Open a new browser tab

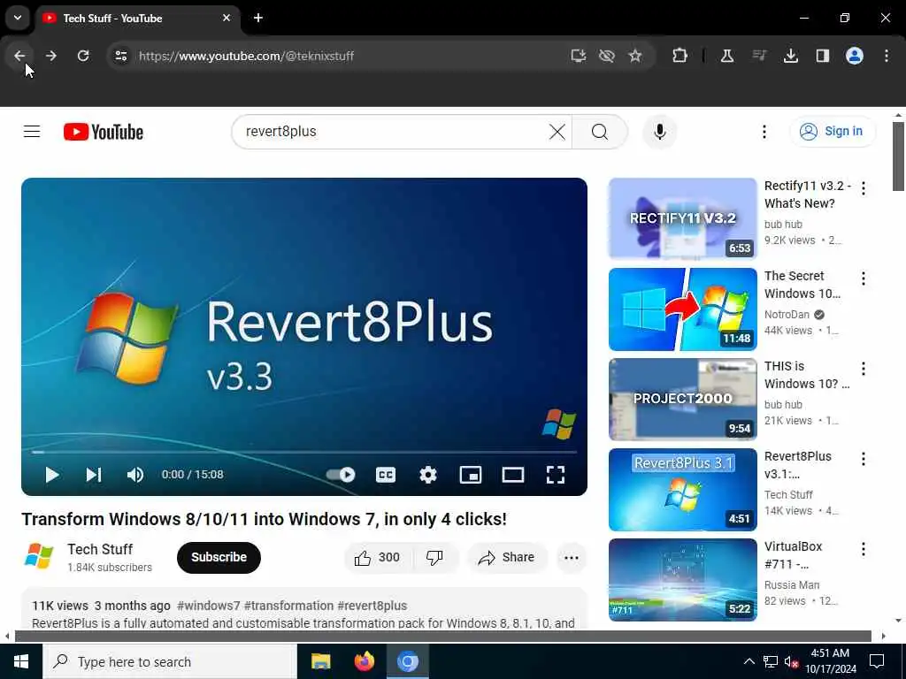tap(258, 18)
